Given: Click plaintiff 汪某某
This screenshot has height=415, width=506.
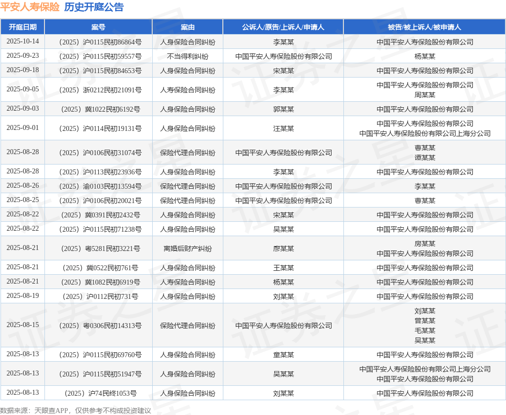Looking at the screenshot, I should pyautogui.click(x=283, y=128).
